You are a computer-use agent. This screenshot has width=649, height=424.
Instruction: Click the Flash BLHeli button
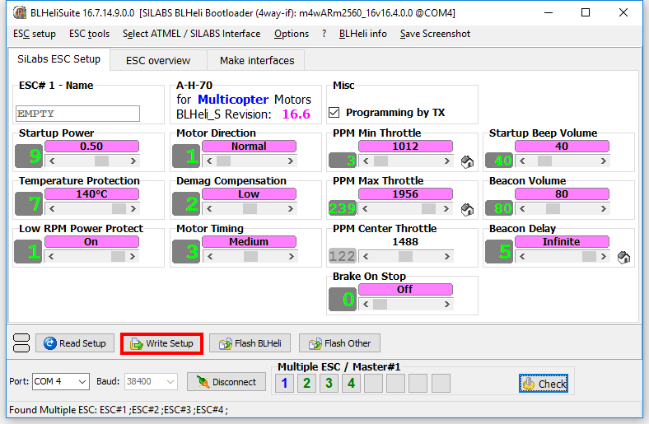pos(250,343)
